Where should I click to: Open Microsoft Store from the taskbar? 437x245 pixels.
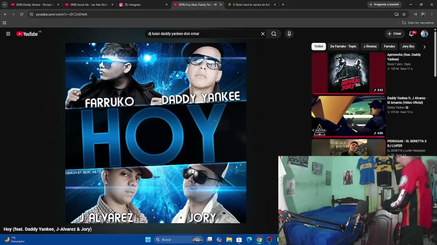tap(239, 240)
